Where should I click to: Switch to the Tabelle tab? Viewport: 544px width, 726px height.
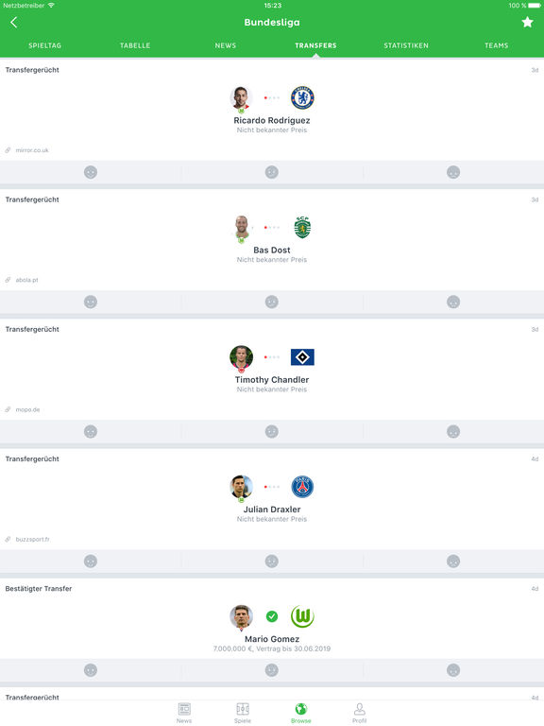tap(135, 45)
